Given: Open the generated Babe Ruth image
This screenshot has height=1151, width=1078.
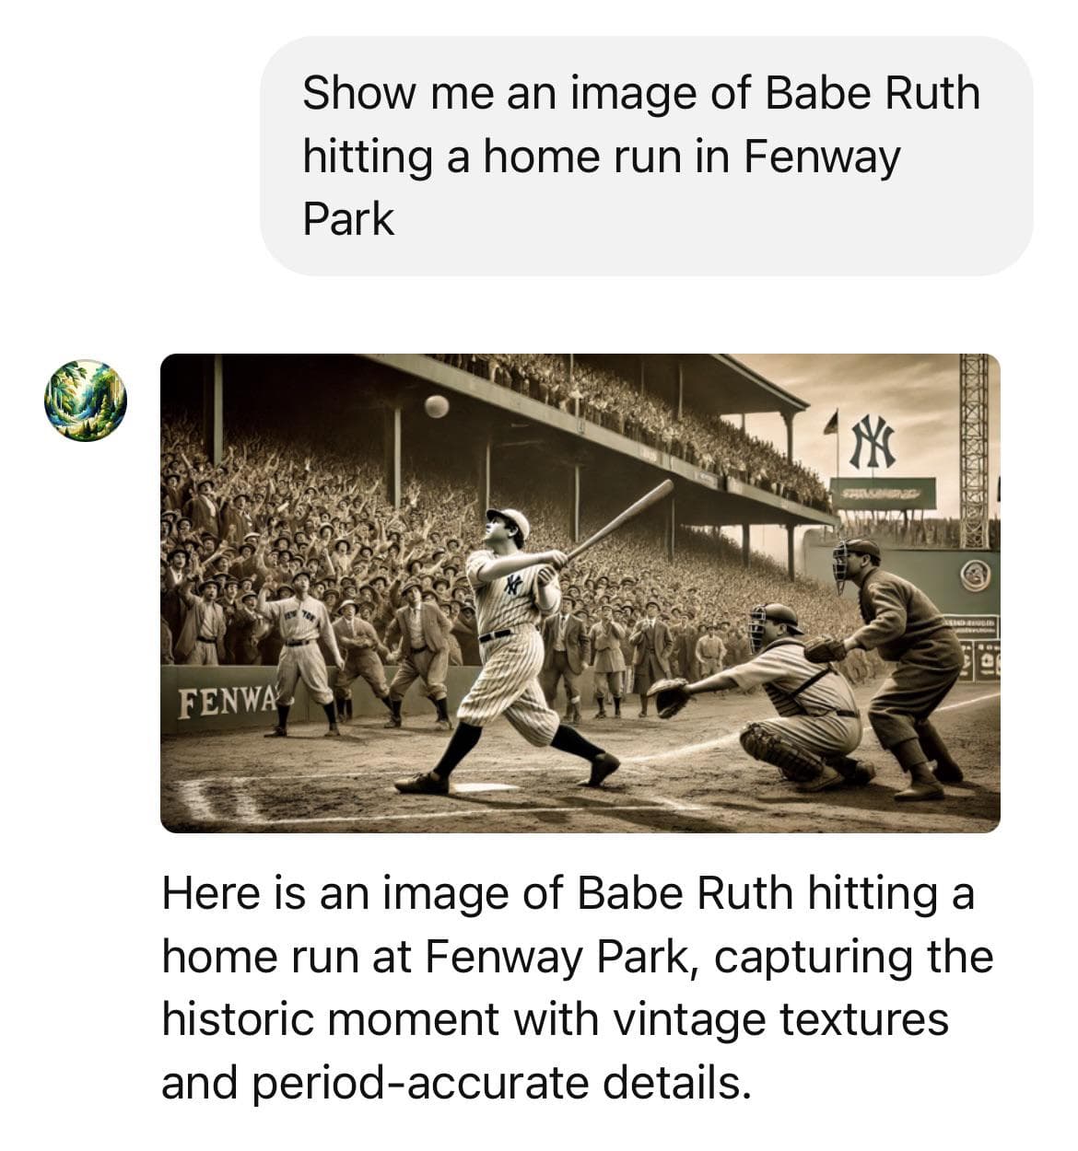Looking at the screenshot, I should 580,593.
